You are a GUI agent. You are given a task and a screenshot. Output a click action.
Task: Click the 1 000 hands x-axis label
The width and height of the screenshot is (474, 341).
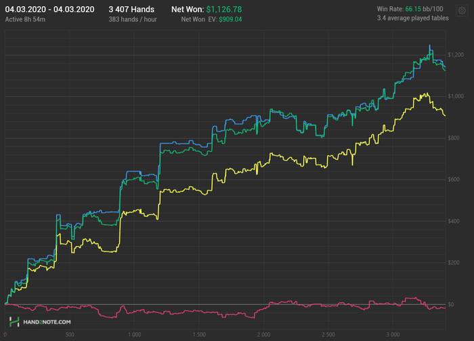tap(134, 335)
